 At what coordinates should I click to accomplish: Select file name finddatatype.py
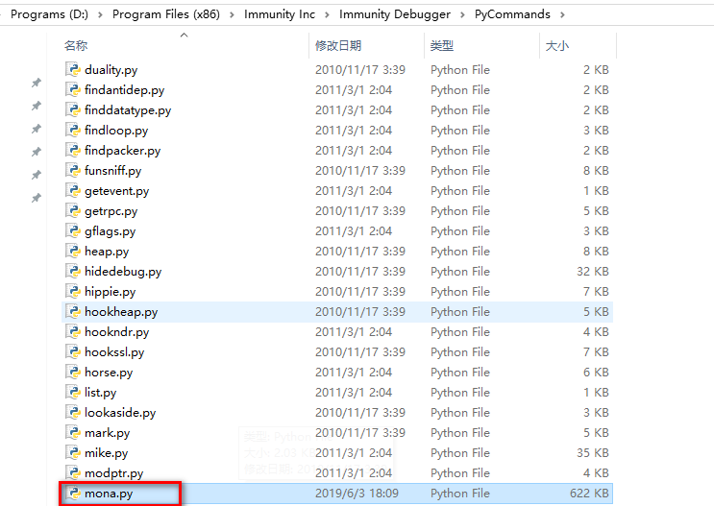tap(128, 110)
